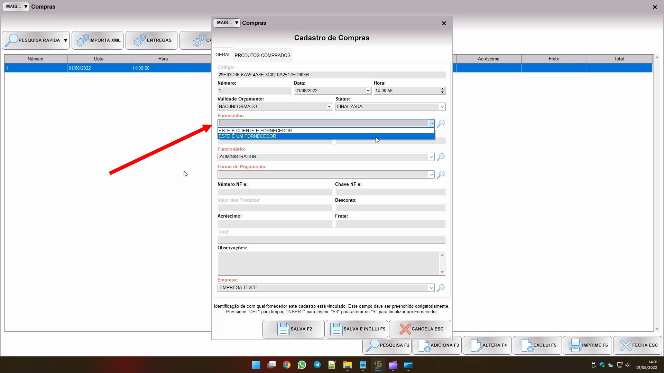Image resolution: width=664 pixels, height=373 pixels.
Task: Click the Cancela ESC button
Action: [x=420, y=329]
